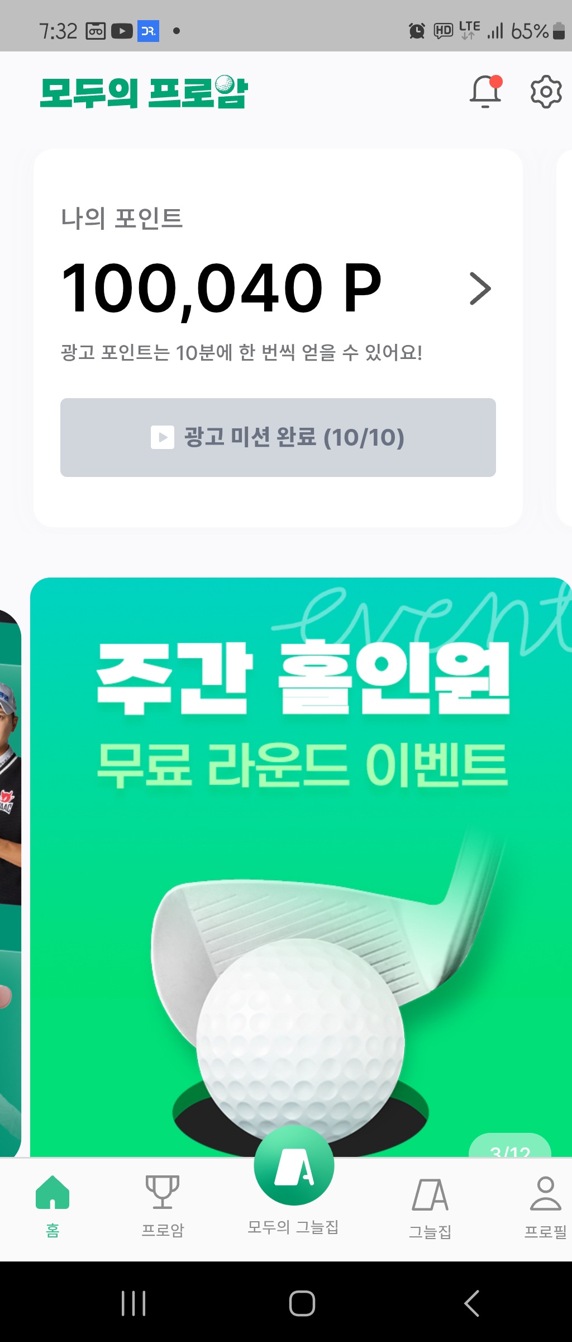This screenshot has height=1342, width=572.
Task: Tap the 홈 house icon
Action: 53,1192
